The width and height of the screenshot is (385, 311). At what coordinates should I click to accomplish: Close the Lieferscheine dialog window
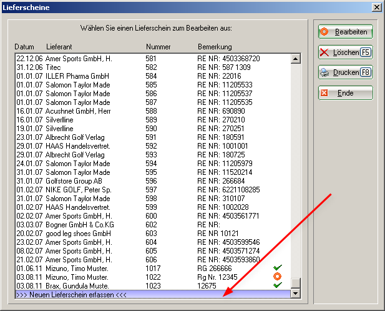click(376, 7)
